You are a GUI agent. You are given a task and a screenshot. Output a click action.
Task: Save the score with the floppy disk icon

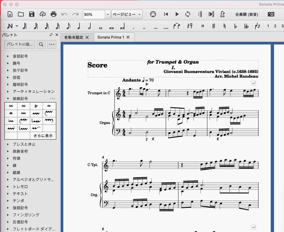pyautogui.click(x=32, y=14)
